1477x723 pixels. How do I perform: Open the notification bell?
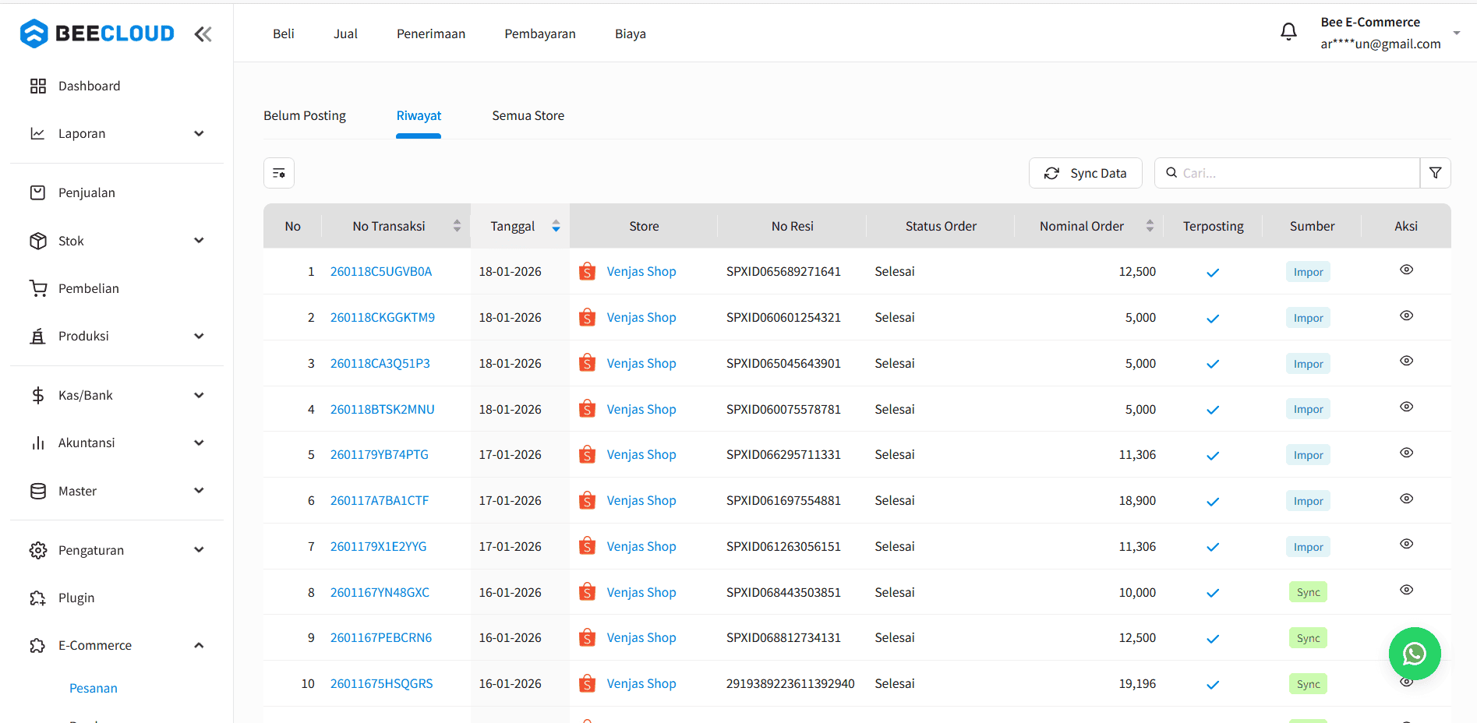tap(1288, 31)
